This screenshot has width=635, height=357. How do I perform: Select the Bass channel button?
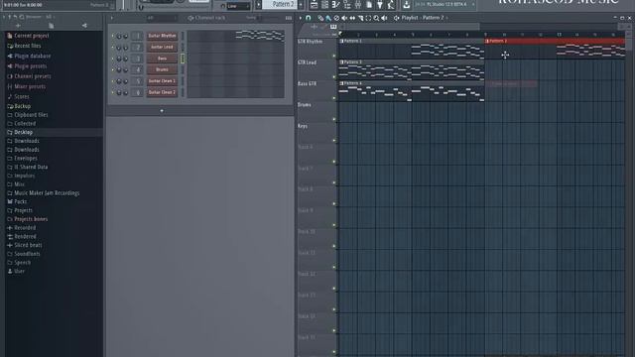[162, 59]
